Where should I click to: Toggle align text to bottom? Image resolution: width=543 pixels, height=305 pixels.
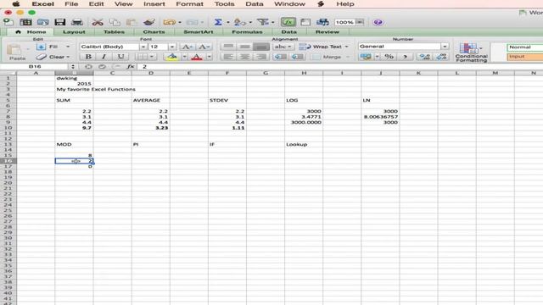tap(261, 47)
